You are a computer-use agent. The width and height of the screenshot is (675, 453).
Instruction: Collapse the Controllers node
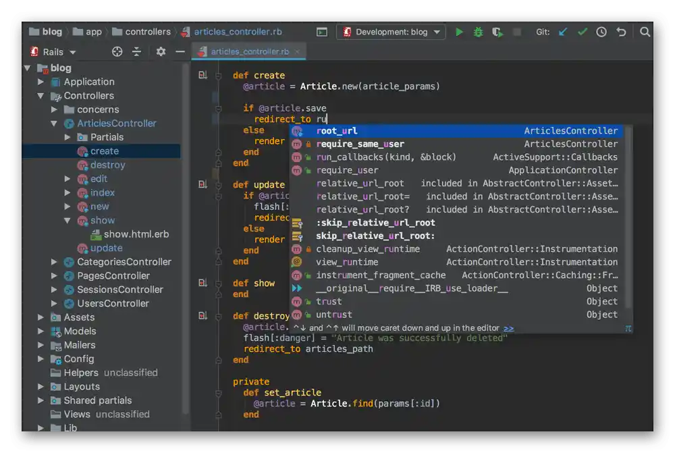tap(41, 96)
